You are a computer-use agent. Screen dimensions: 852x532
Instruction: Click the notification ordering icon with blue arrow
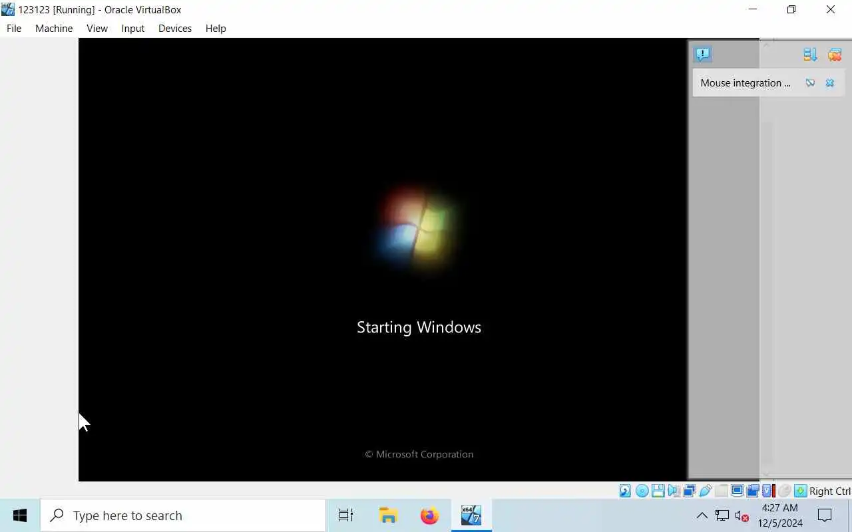[810, 55]
